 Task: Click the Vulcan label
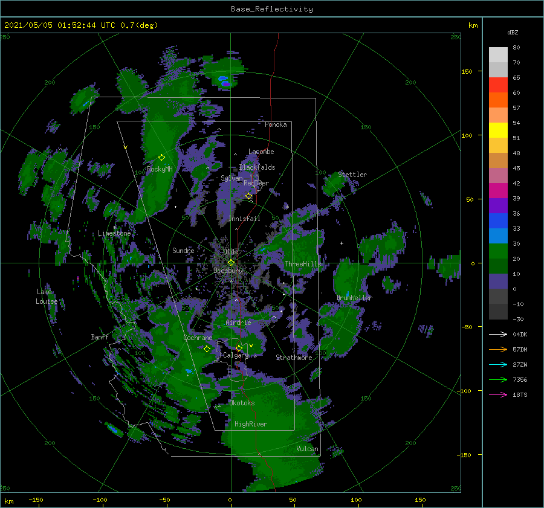[307, 449]
